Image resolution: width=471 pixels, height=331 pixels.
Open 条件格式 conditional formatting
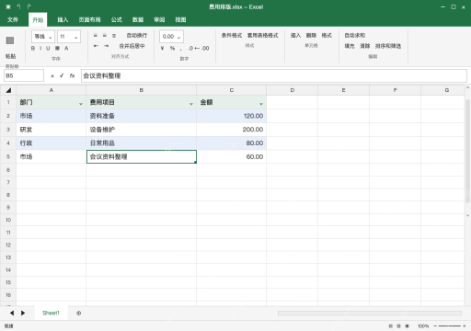tap(232, 36)
